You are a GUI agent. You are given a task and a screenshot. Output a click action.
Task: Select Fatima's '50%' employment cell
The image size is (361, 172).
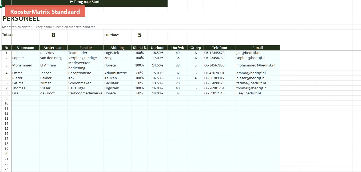pyautogui.click(x=140, y=83)
